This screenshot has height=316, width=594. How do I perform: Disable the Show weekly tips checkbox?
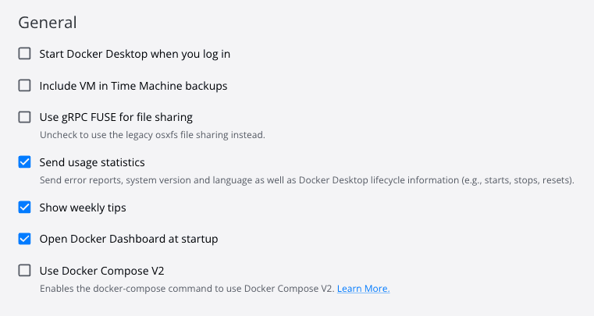(x=25, y=208)
